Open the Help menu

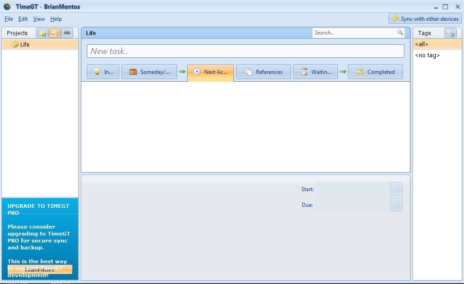56,19
